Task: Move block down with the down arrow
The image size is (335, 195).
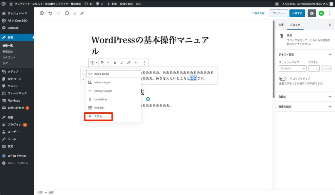Action: pos(83,79)
